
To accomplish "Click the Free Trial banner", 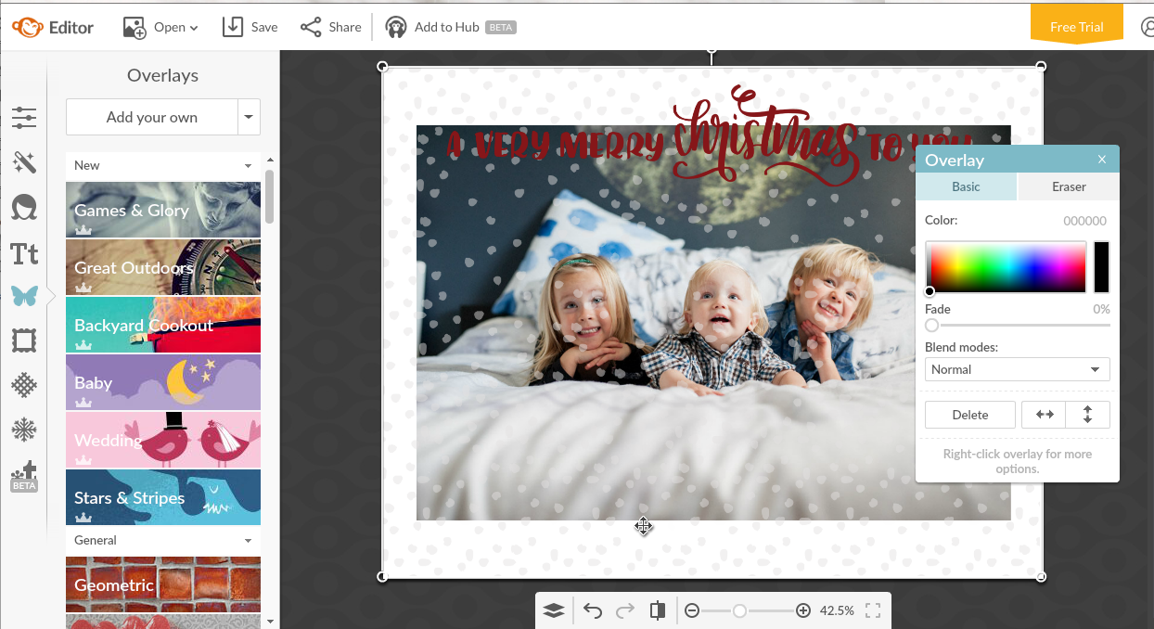I will tap(1076, 25).
